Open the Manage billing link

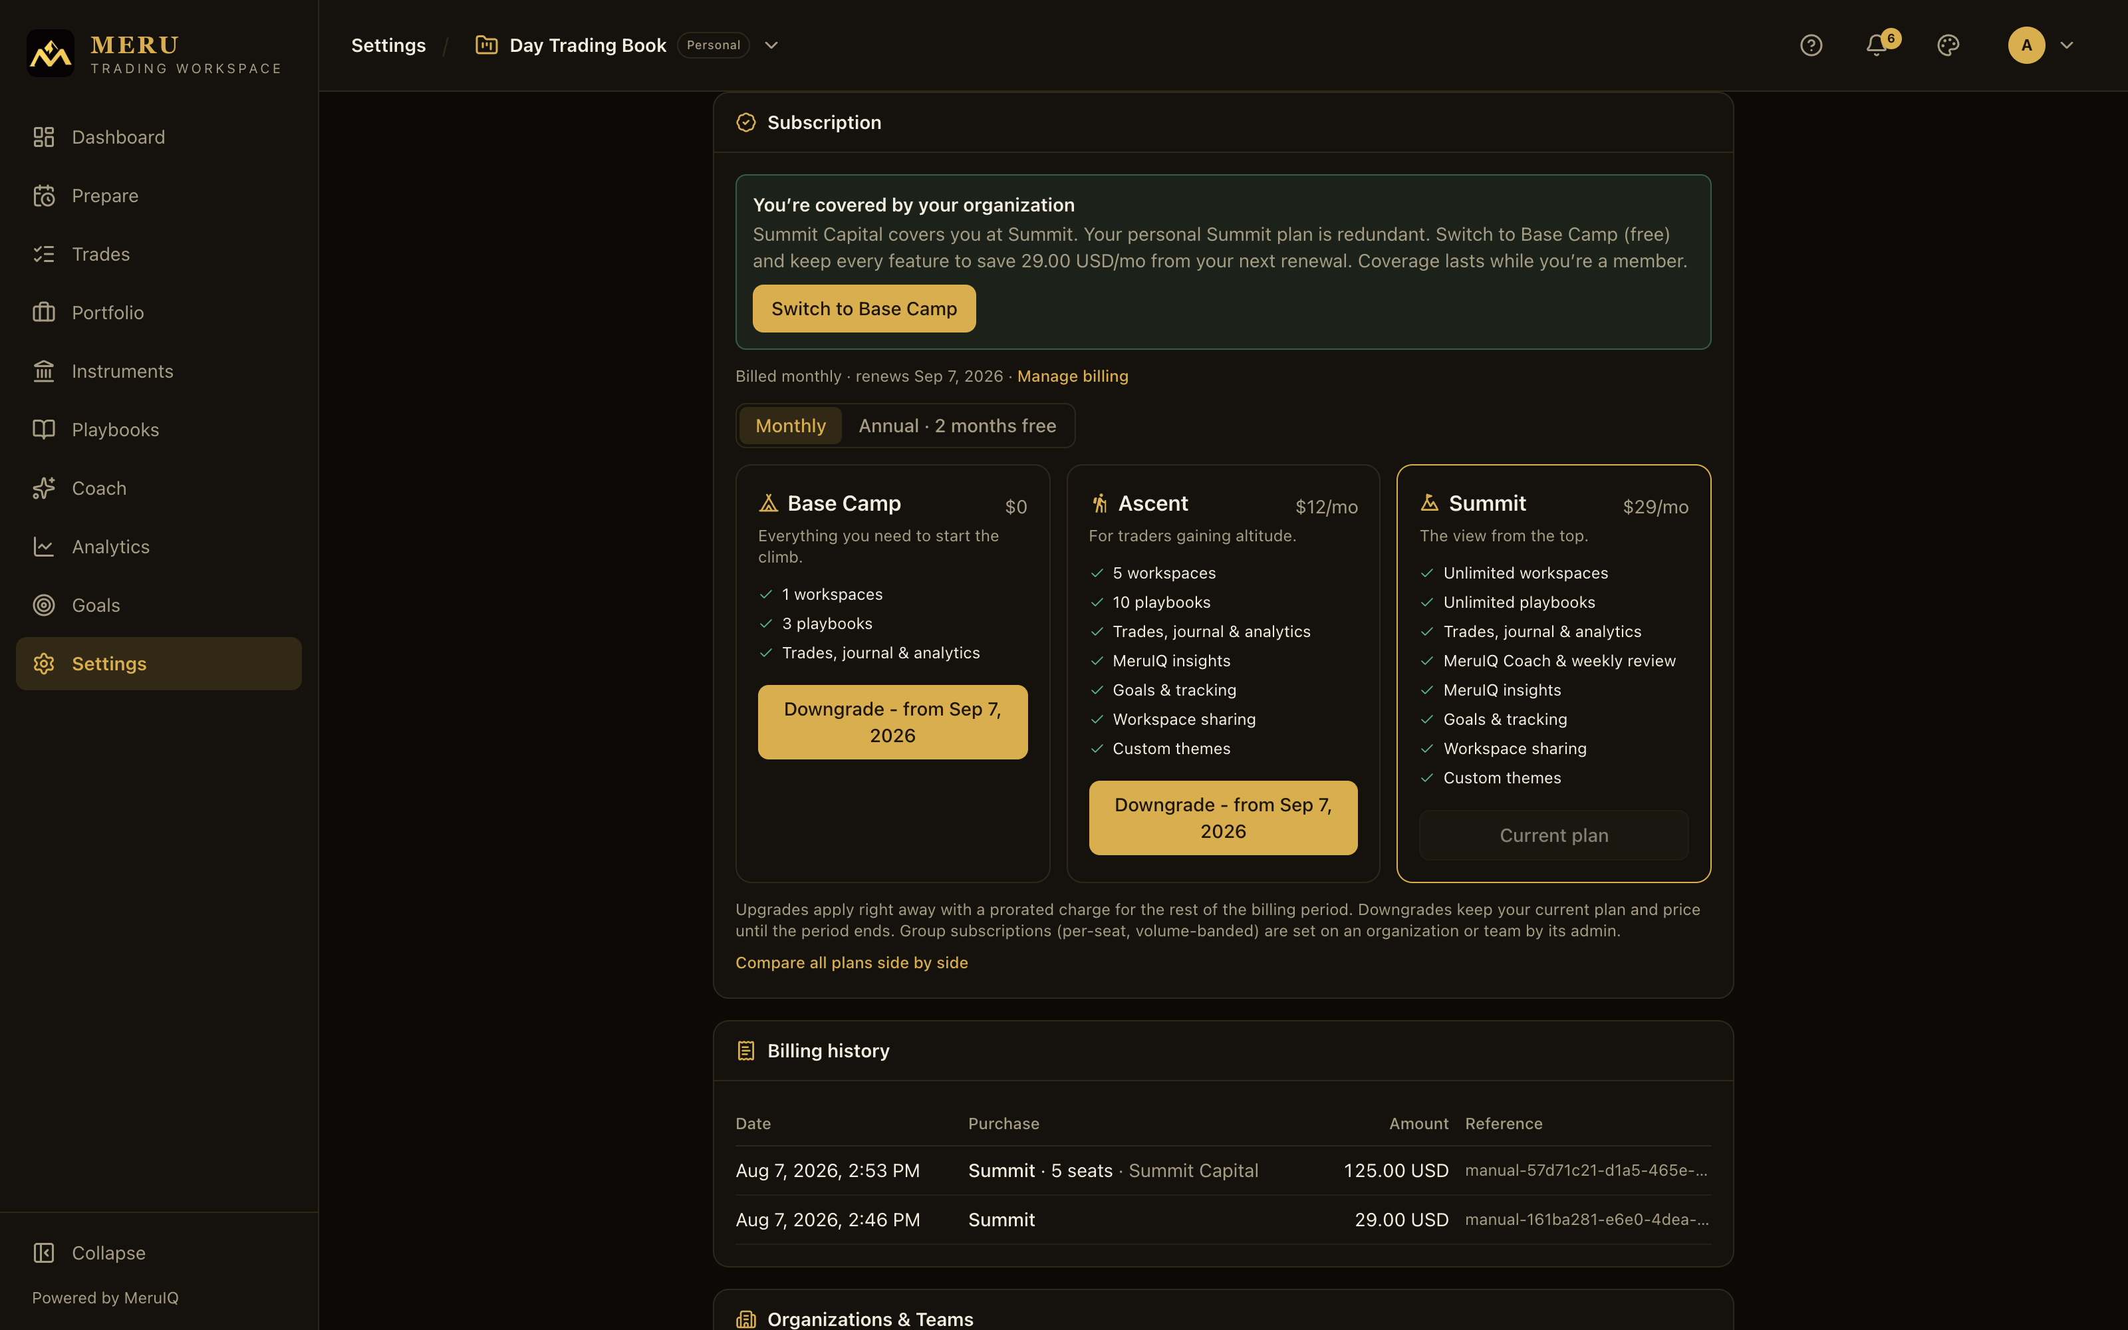pyautogui.click(x=1072, y=376)
